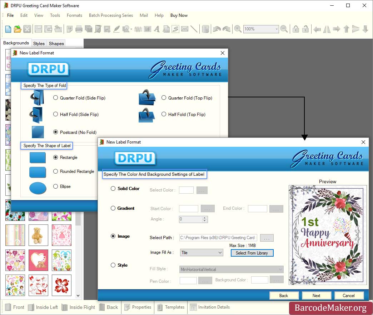This screenshot has height=315, width=373.
Task: Switch to the Shapes tab
Action: coord(56,43)
